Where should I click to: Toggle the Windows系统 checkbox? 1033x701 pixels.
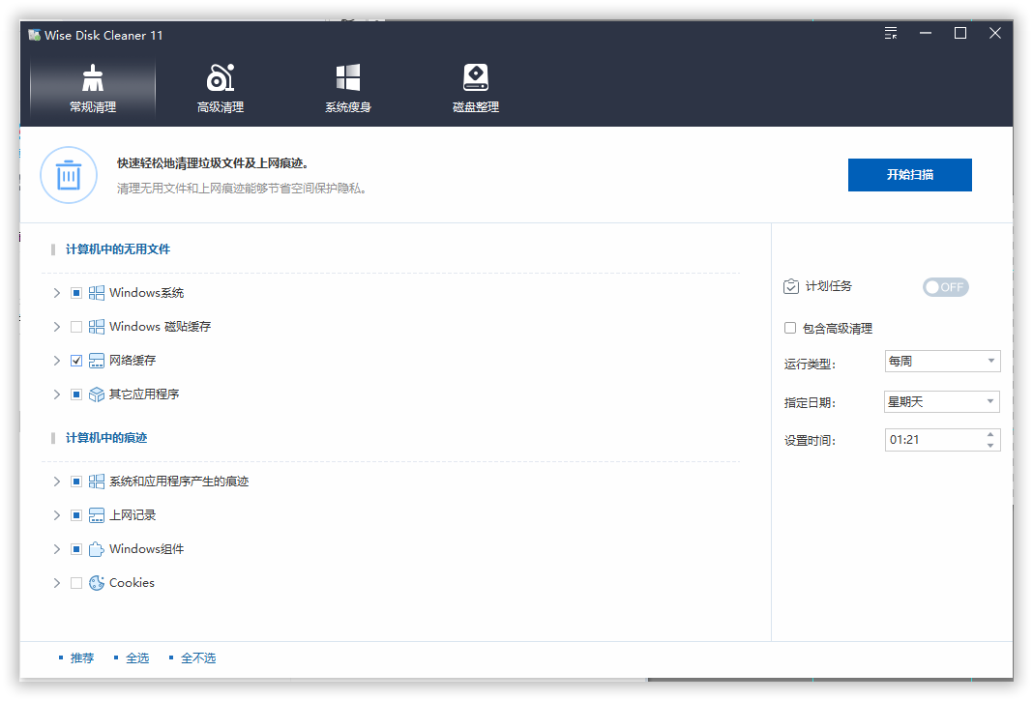pos(76,293)
